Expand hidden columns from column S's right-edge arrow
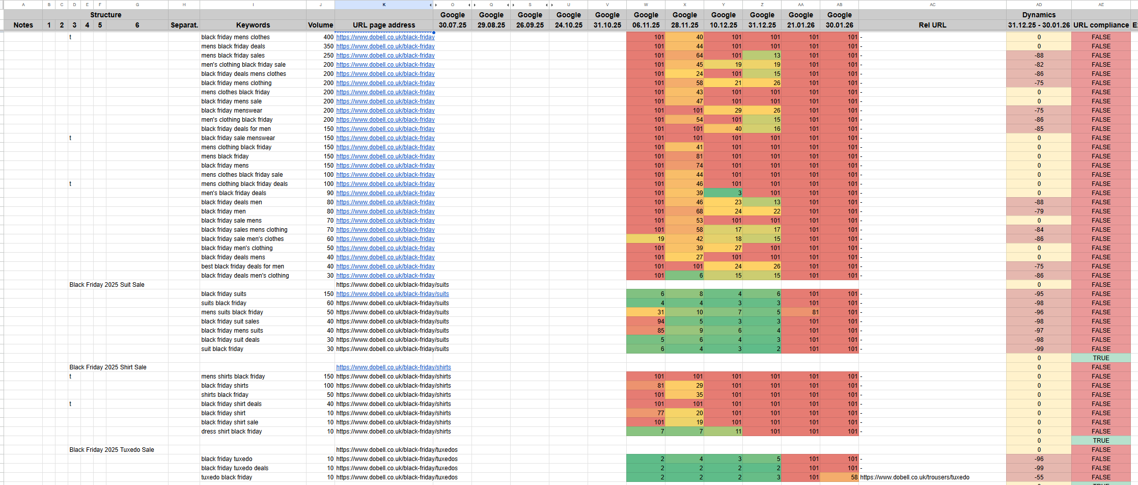Screen dimensions: 1138x485 tap(546, 5)
